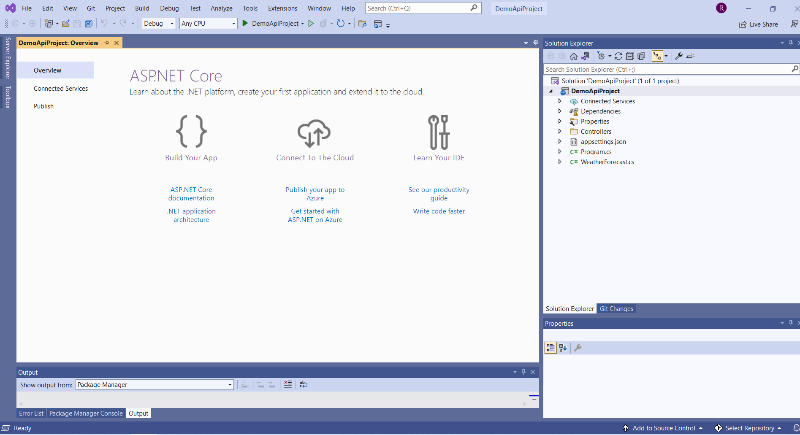The height and width of the screenshot is (435, 800).
Task: Open the Write code faster link
Action: 439,211
